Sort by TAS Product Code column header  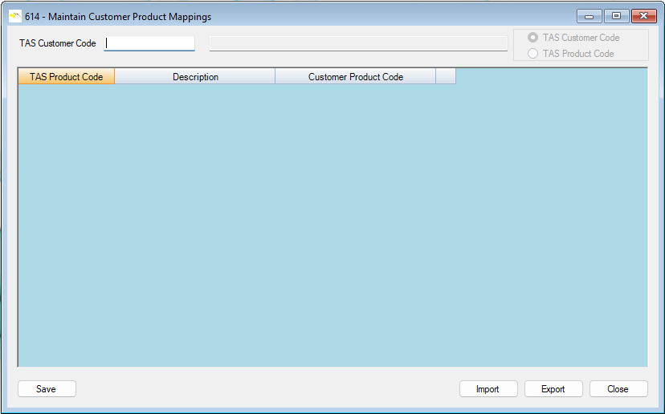coord(67,77)
